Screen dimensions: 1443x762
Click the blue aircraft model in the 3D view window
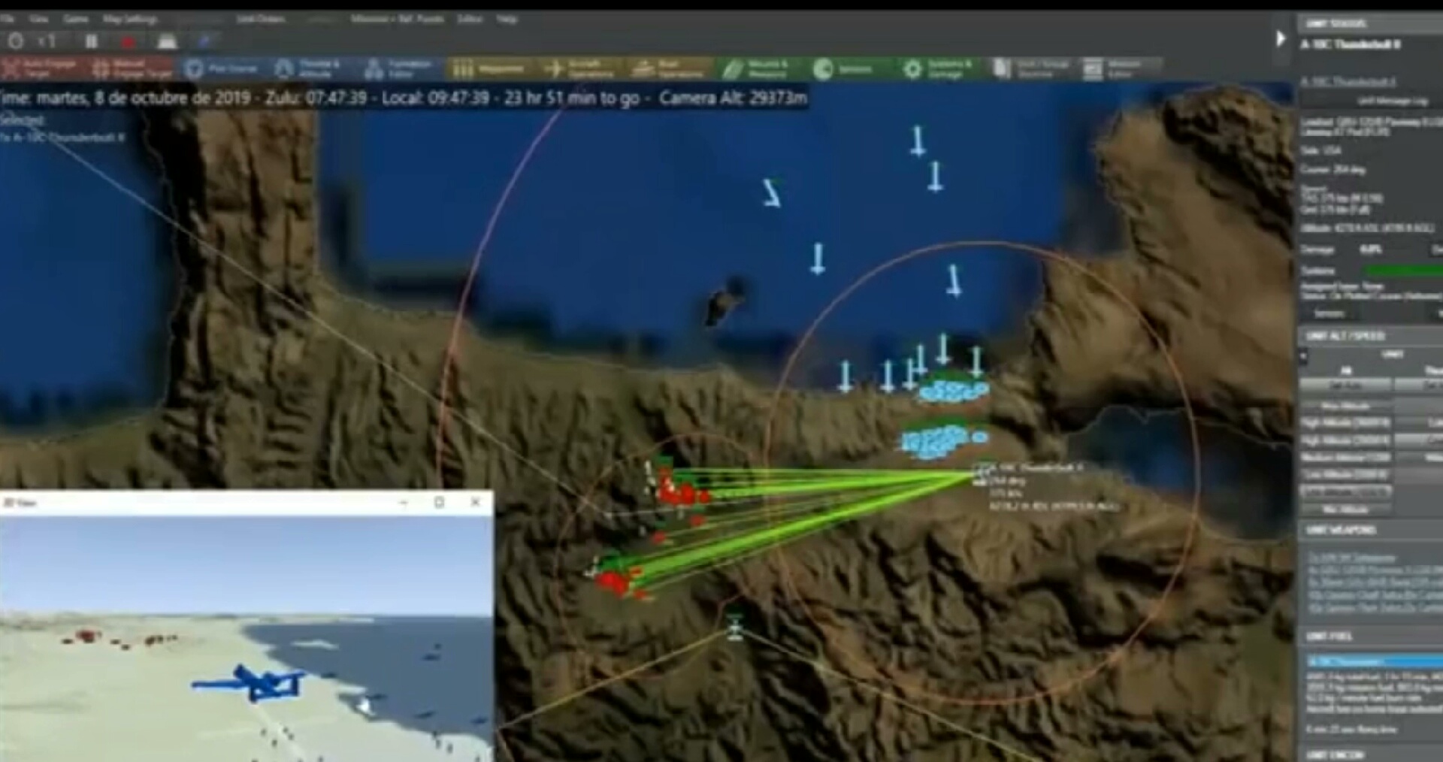pos(250,683)
